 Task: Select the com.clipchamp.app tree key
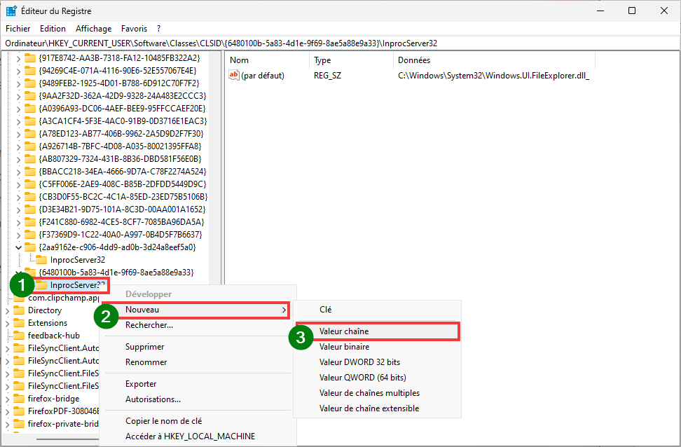[64, 298]
